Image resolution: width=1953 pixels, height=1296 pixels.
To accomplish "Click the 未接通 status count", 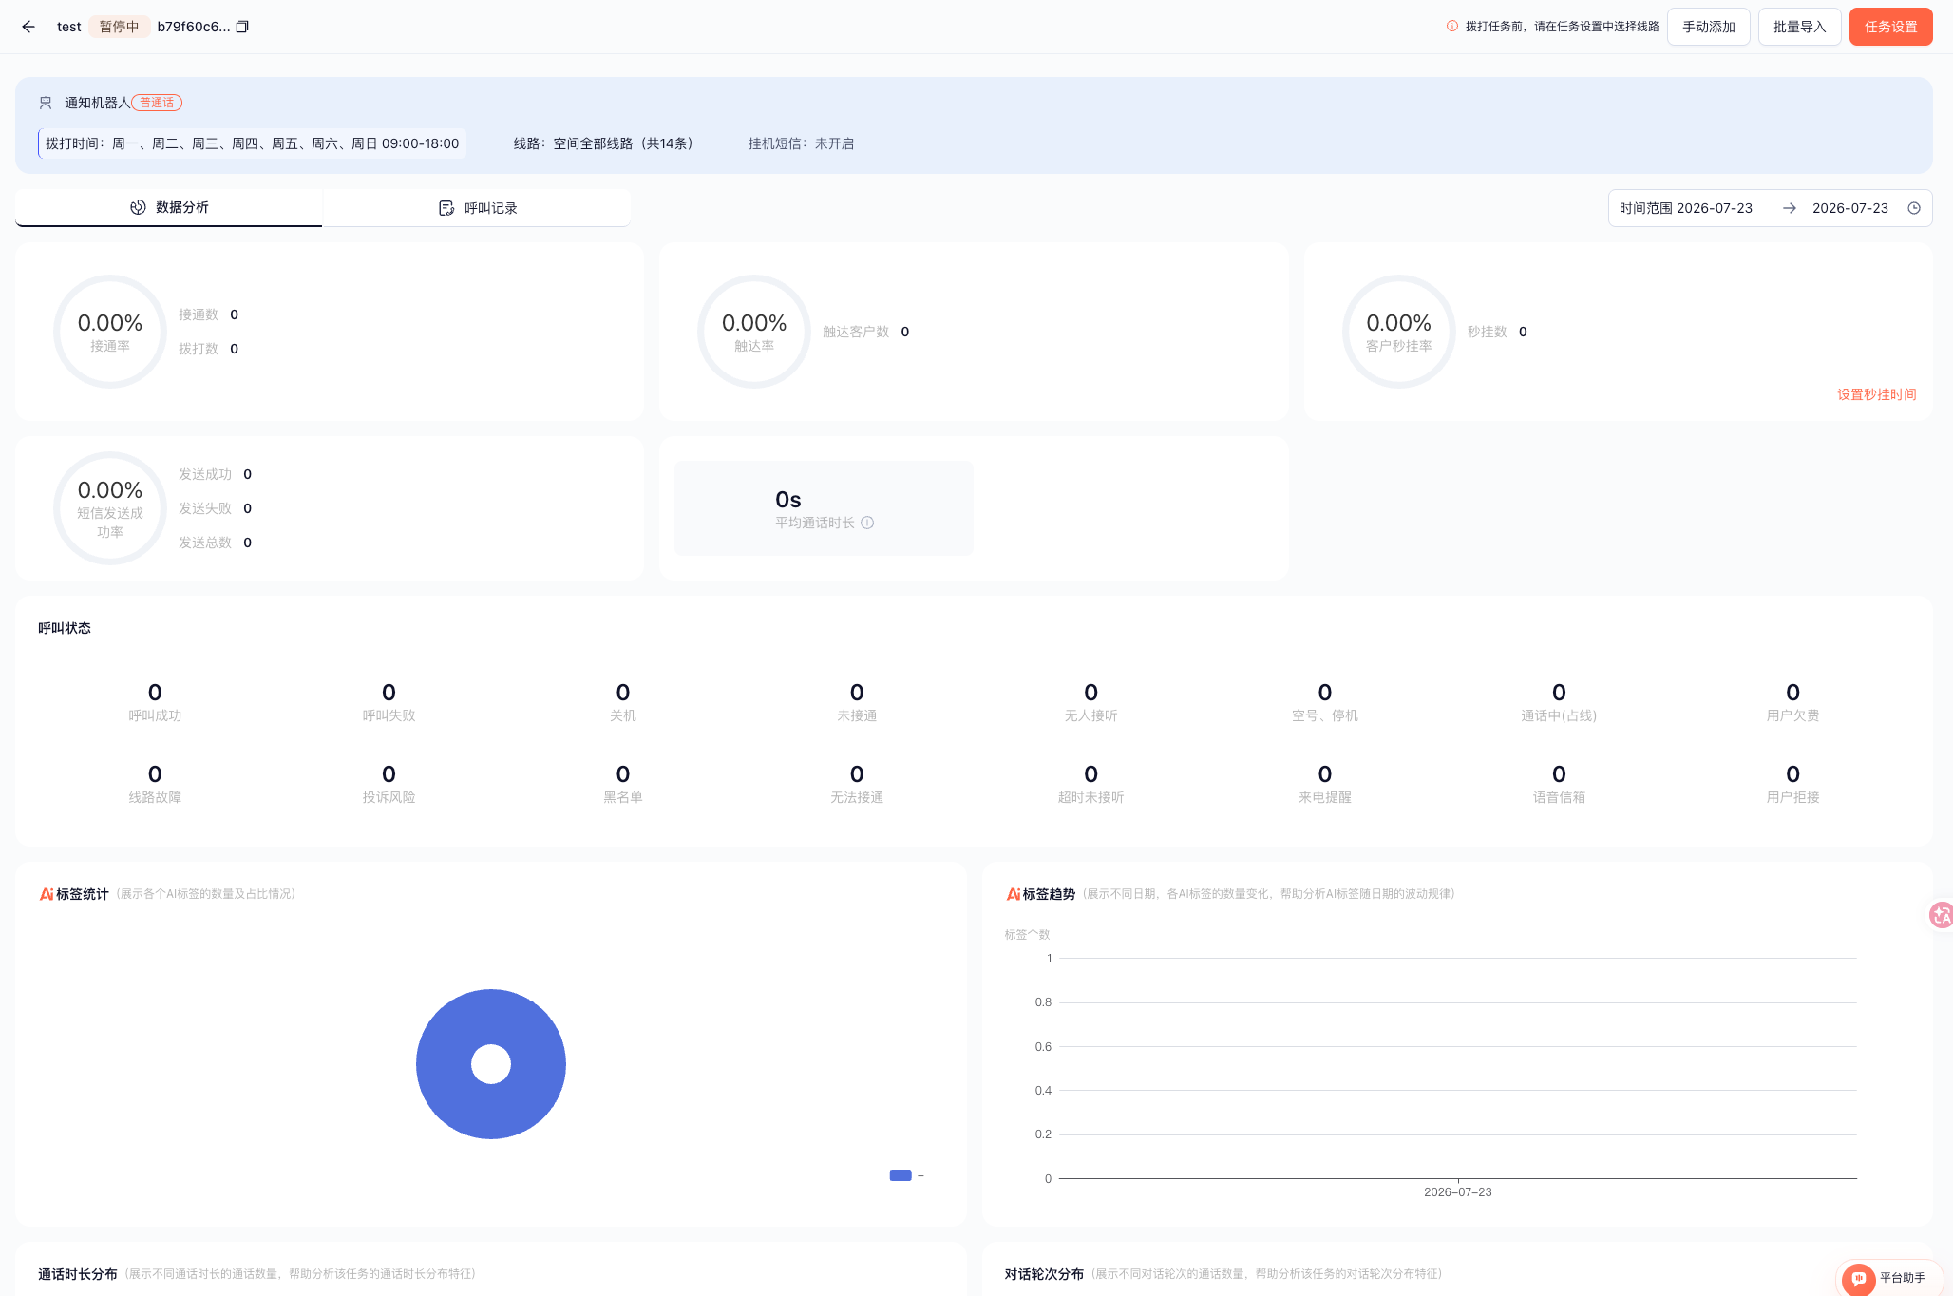I will 857,693.
